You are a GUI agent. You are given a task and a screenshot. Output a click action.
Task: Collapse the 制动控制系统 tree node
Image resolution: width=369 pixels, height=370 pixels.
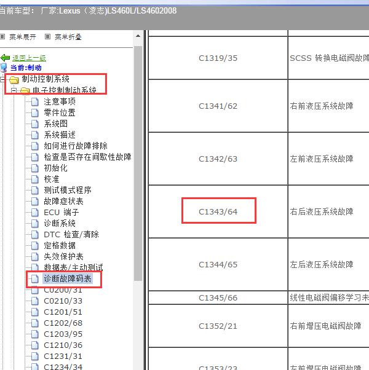pyautogui.click(x=2, y=79)
